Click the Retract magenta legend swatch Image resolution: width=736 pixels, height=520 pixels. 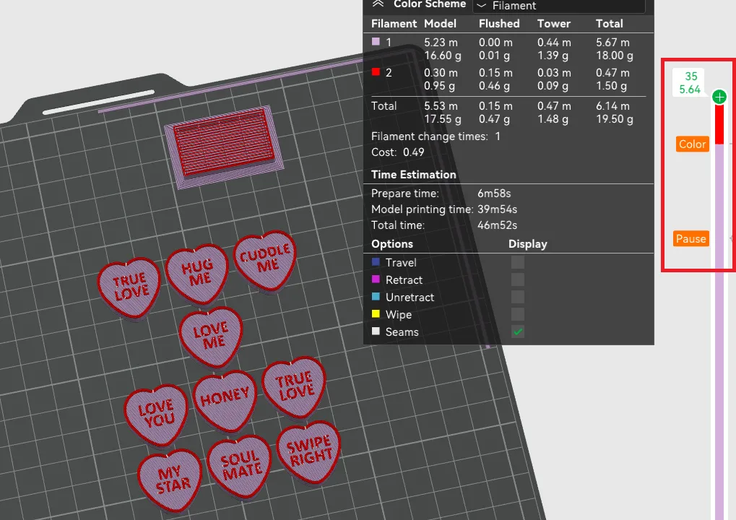coord(376,279)
